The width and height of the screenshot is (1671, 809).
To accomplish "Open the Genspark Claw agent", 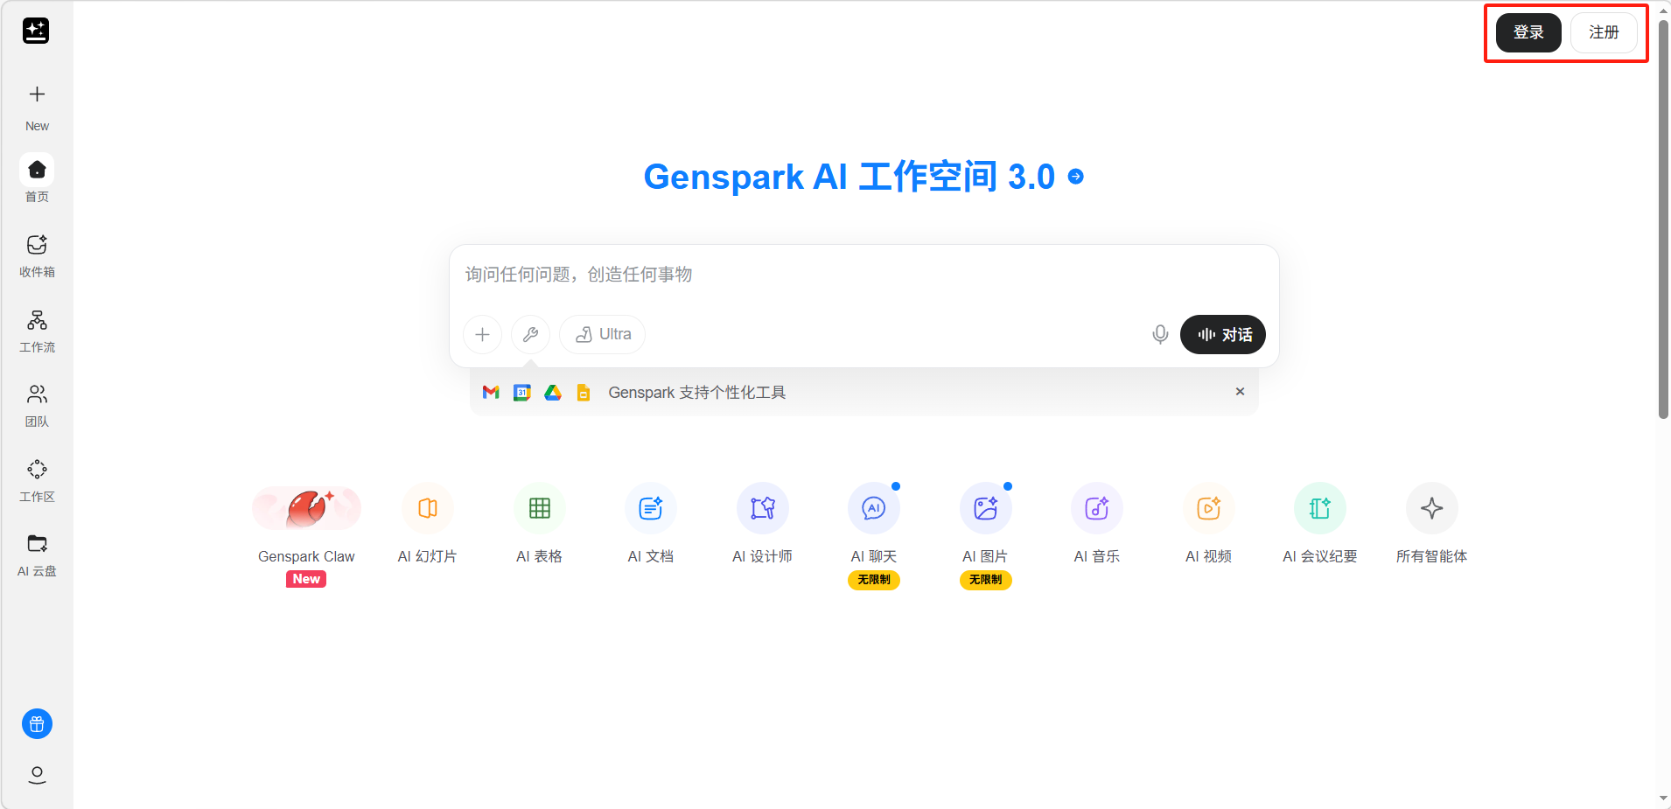I will pyautogui.click(x=306, y=509).
